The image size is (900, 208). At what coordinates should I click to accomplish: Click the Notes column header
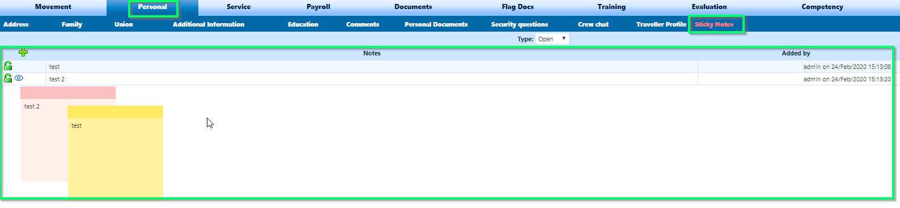coord(372,53)
